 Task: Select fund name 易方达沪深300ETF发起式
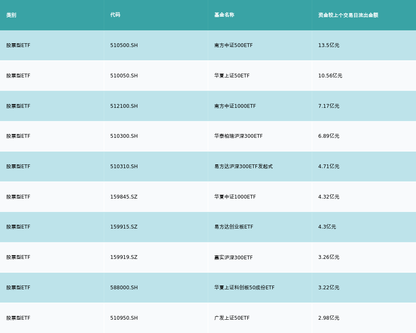click(x=243, y=166)
